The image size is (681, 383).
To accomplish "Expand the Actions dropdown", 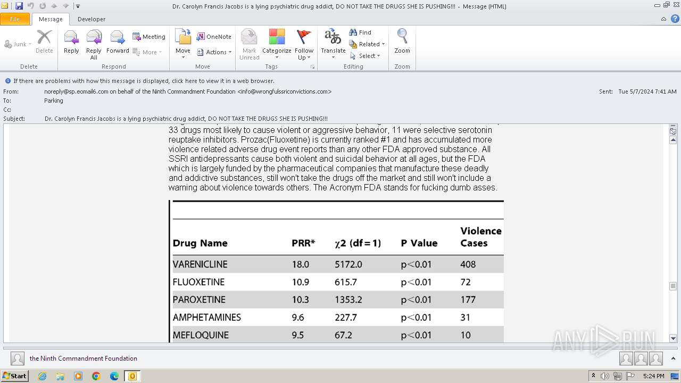I will (214, 52).
